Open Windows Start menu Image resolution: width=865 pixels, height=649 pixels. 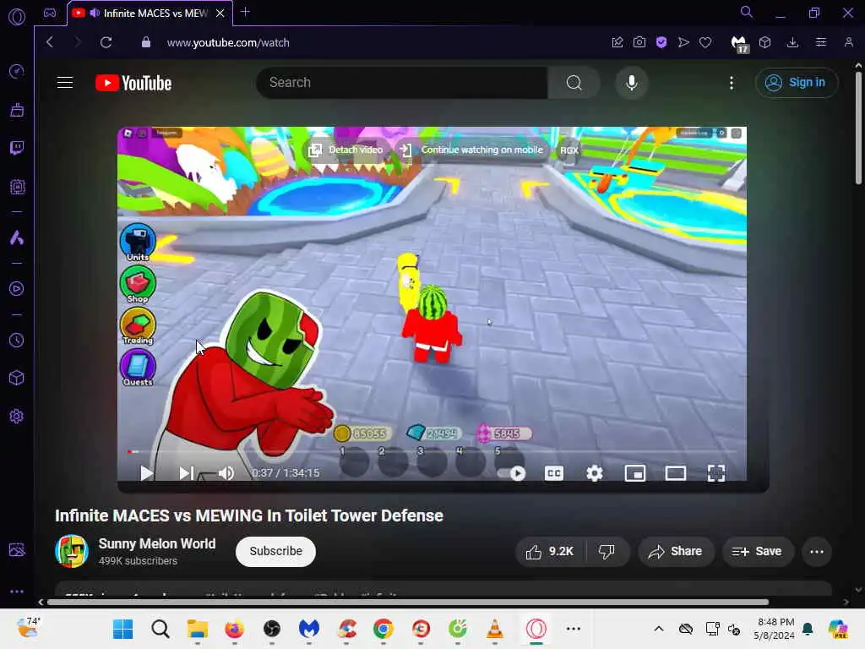pos(122,629)
